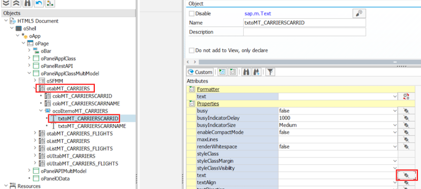Open the renderWhitespace dropdown
The width and height of the screenshot is (421, 189).
[x=395, y=146]
